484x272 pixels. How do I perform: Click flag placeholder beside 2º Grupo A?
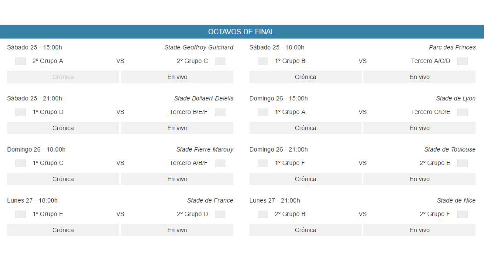tap(20, 61)
